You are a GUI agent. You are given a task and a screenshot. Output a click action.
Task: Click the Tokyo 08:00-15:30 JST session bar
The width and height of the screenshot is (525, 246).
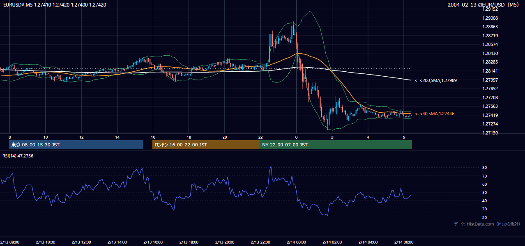(x=76, y=145)
